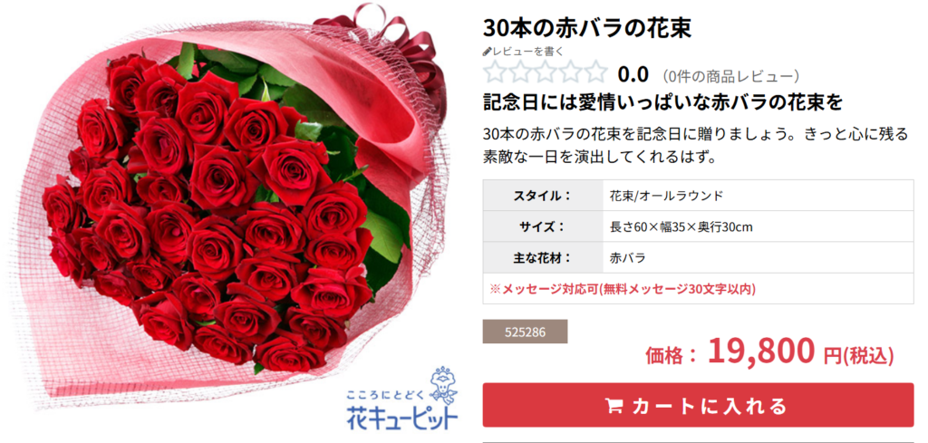Image resolution: width=928 pixels, height=443 pixels.
Task: Click the product title 30本の赤バラの花束
Action: 587,28
